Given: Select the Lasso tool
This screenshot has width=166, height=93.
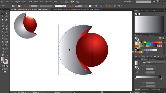Looking at the screenshot, I should point(6,17).
